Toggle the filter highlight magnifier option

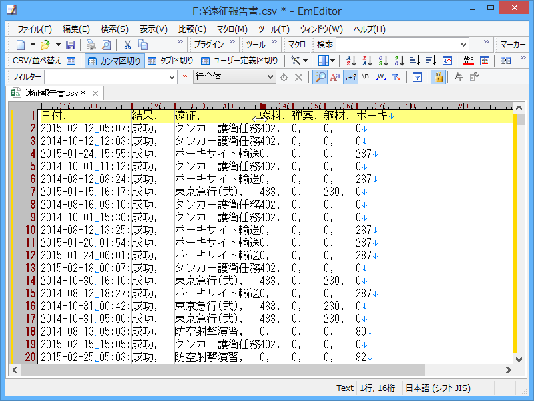321,77
